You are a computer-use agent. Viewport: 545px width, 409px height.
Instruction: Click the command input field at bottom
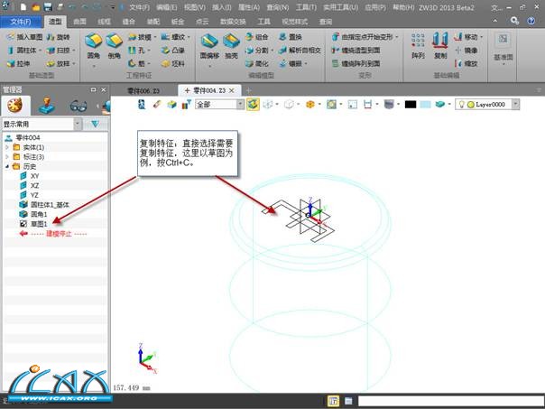pos(451,401)
